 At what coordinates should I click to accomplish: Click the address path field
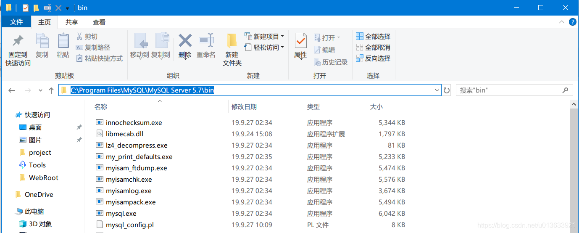click(x=250, y=90)
